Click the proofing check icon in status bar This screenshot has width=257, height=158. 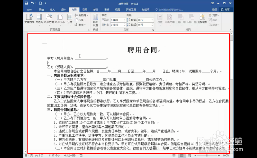(80, 155)
